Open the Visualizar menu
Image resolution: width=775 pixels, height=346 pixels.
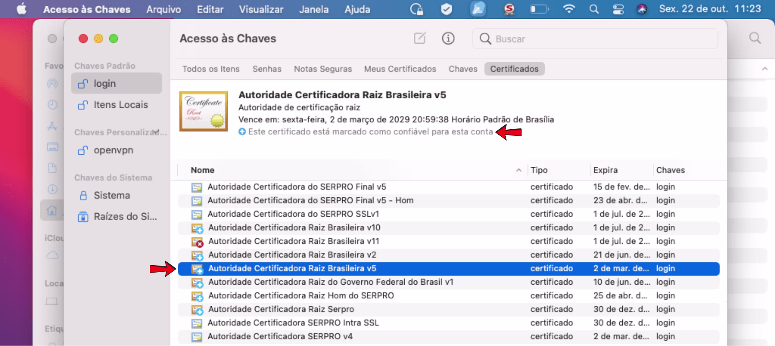click(261, 9)
